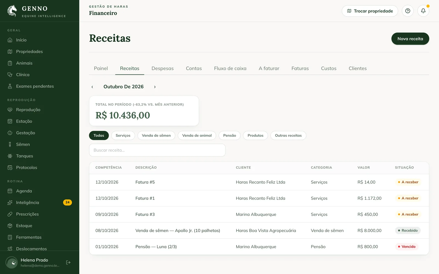Open Helena Prado user name
Viewport: 439px width, 274px height.
pos(34,260)
